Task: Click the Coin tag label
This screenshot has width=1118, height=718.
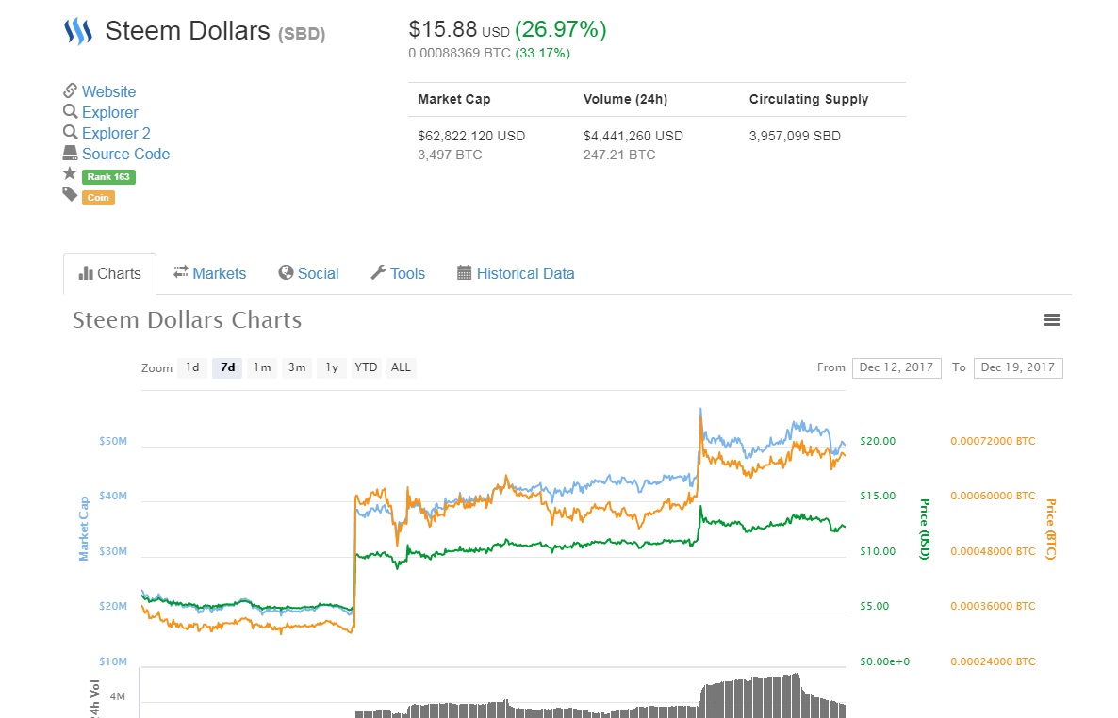Action: point(98,198)
